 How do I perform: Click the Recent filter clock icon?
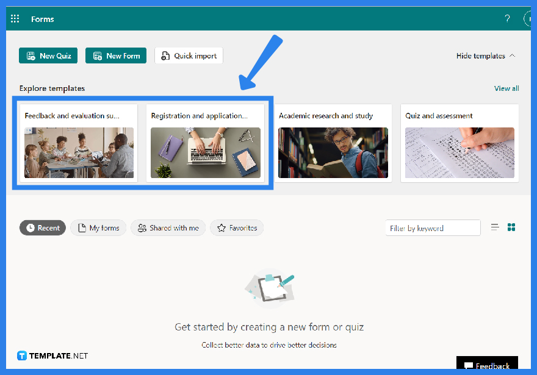coord(30,227)
